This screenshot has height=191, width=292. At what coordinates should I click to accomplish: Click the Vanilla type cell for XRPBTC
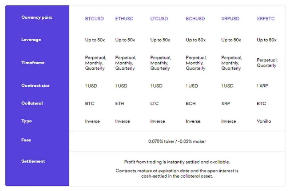[x=264, y=121]
